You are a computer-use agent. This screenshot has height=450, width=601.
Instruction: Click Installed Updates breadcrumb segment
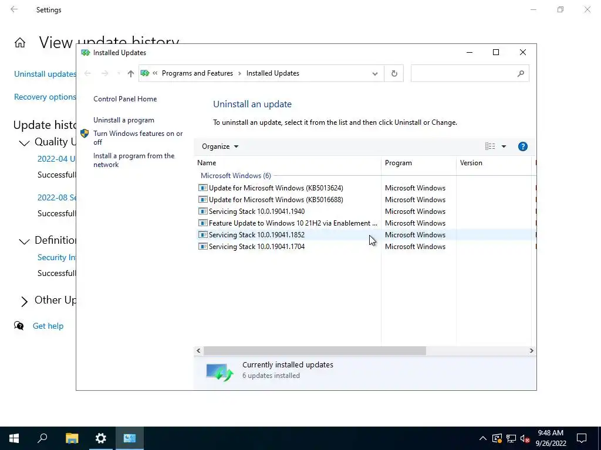point(272,73)
